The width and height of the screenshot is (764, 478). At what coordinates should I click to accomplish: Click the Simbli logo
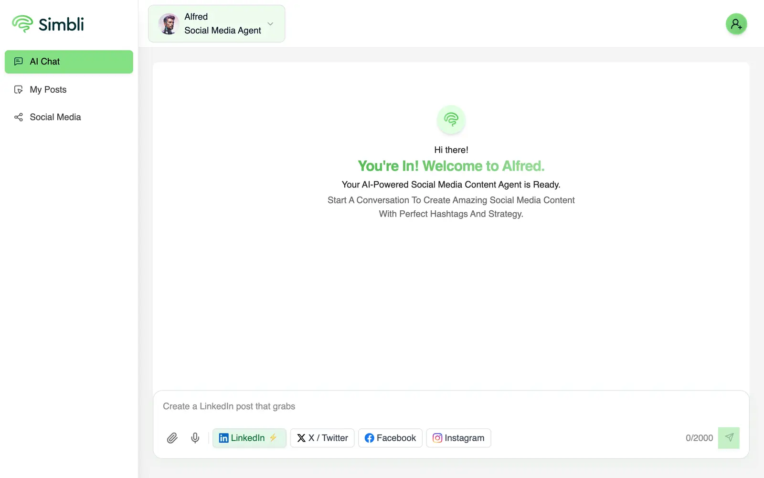pyautogui.click(x=48, y=24)
